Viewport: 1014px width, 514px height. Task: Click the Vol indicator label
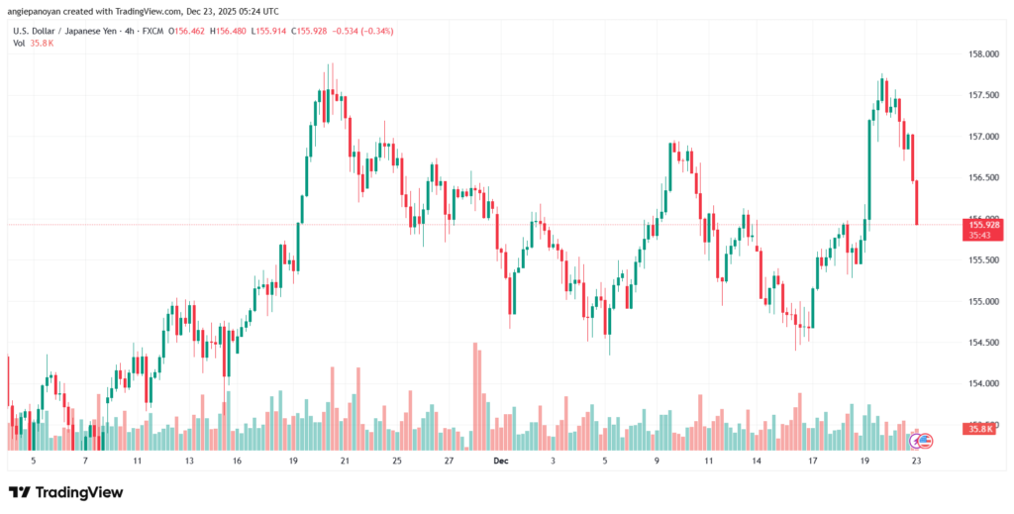(x=19, y=44)
